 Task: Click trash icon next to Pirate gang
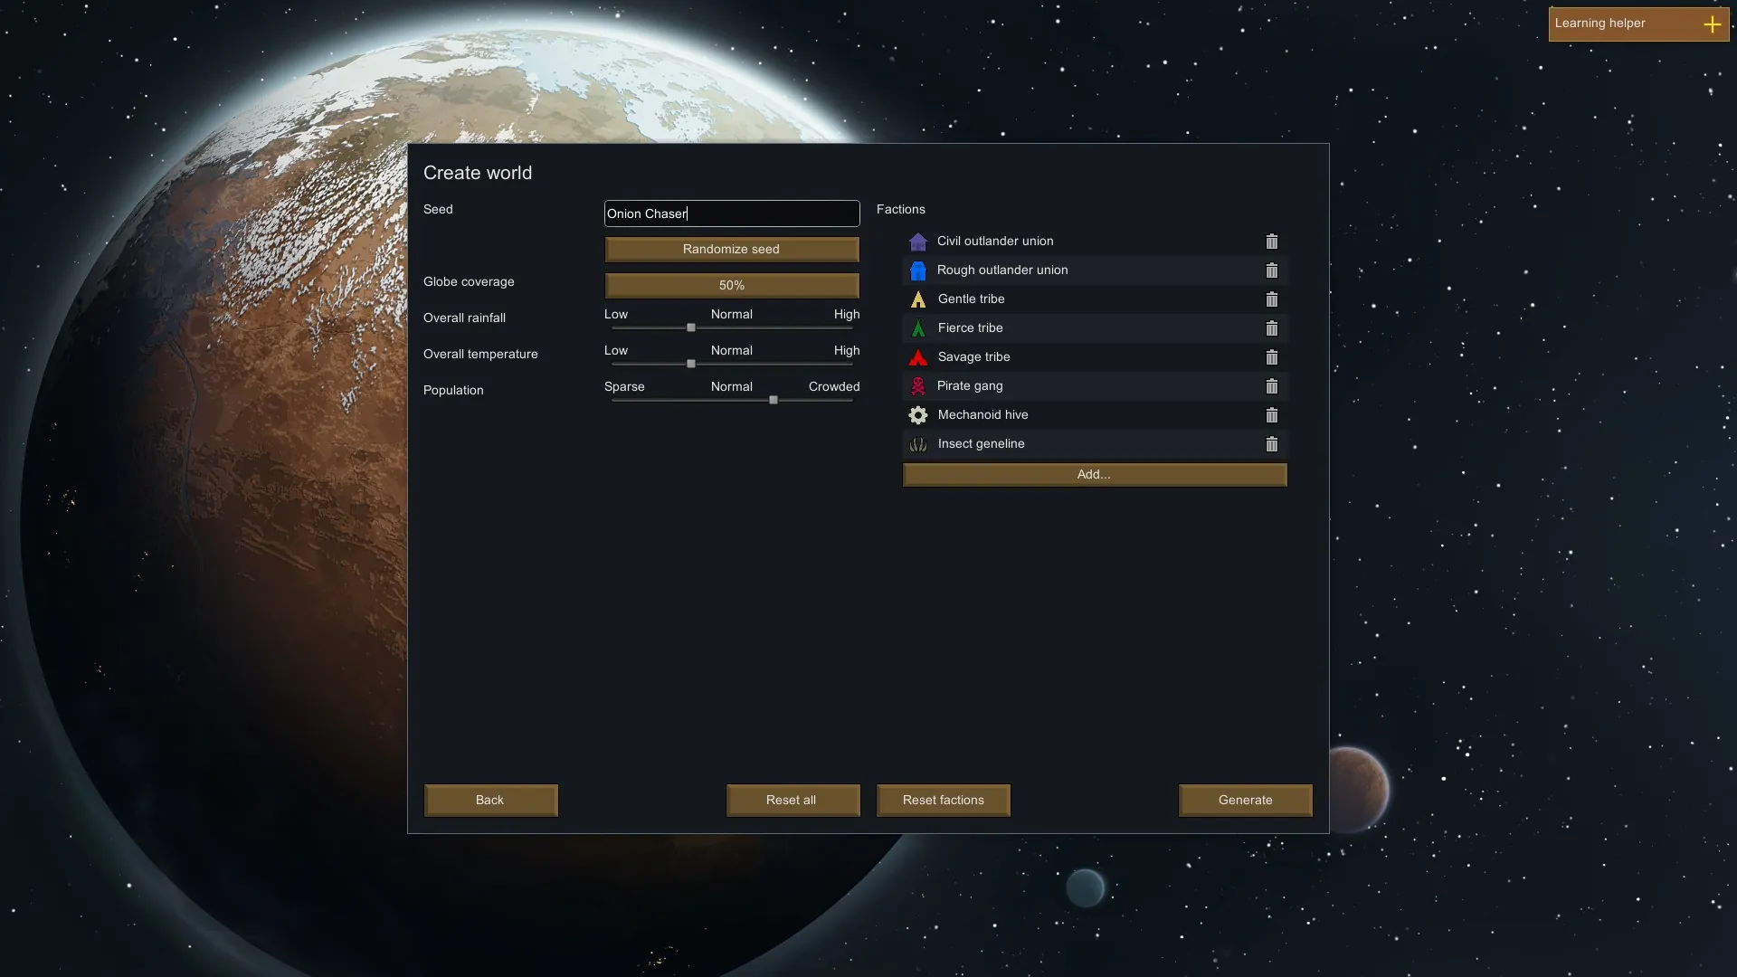click(1271, 386)
